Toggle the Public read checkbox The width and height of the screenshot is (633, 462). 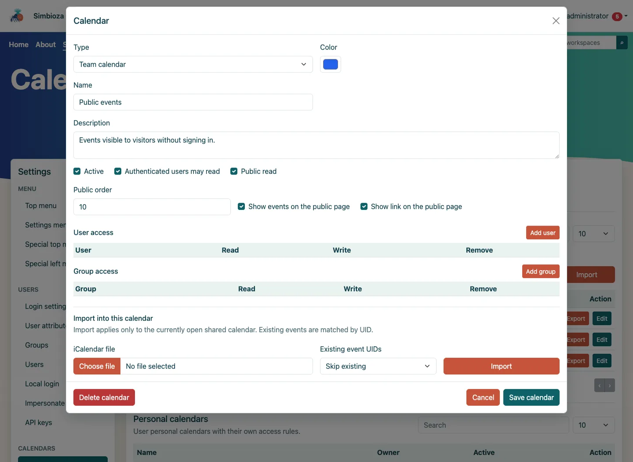point(234,171)
